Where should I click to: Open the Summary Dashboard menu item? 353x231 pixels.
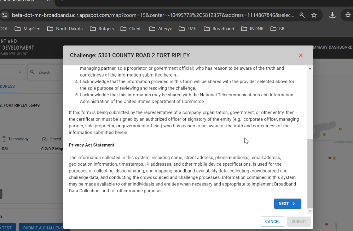(x=332, y=47)
